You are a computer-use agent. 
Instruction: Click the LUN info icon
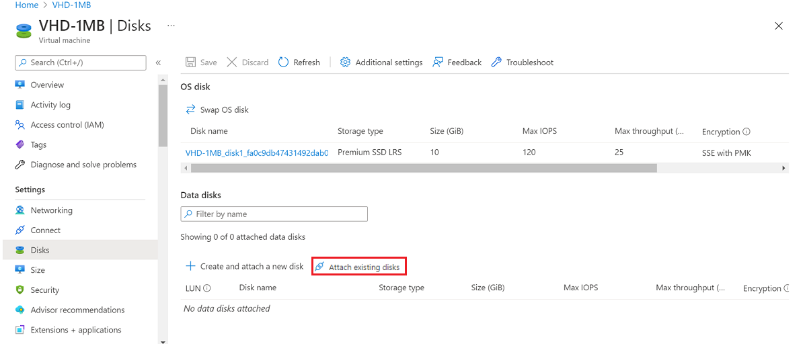coord(207,288)
